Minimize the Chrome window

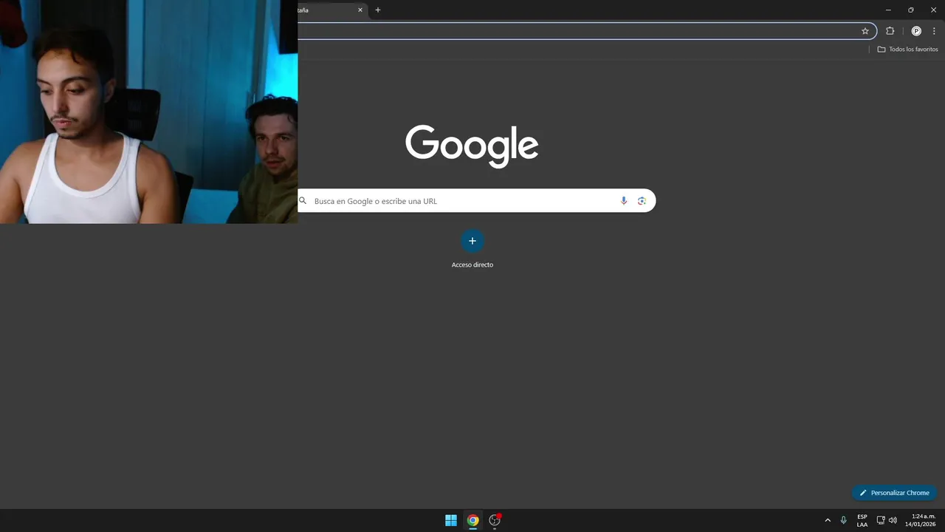coord(888,10)
